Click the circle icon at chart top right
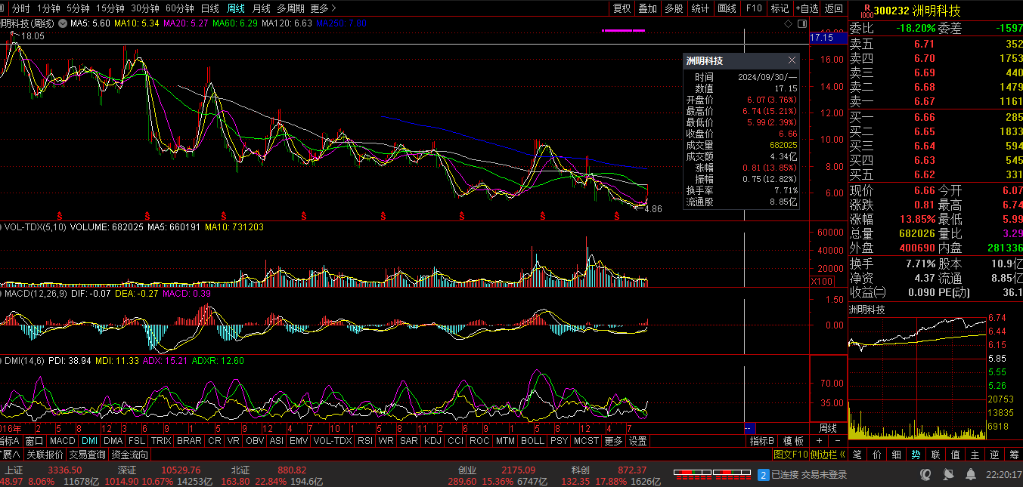 801,24
